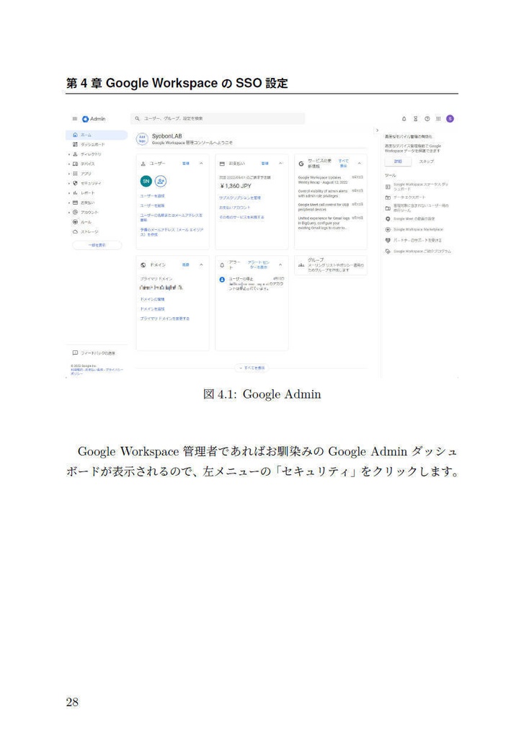This screenshot has height=738, width=524.
Task: Expand the アプリ tree arrow
Action: click(68, 174)
